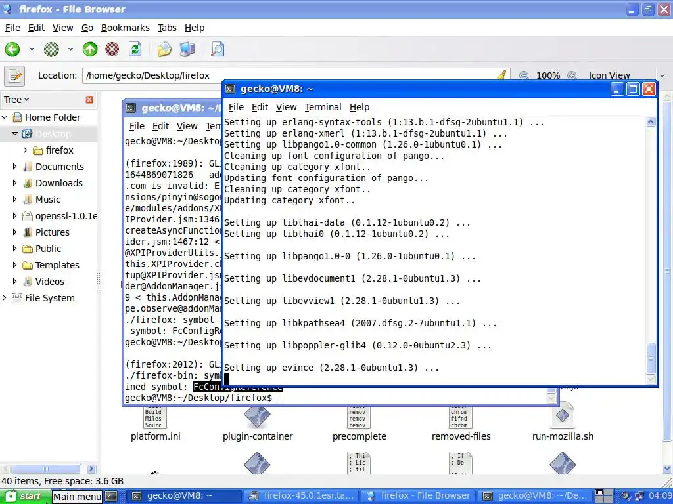Image resolution: width=673 pixels, height=504 pixels.
Task: Expand the firefox tree folder
Action: 25,150
